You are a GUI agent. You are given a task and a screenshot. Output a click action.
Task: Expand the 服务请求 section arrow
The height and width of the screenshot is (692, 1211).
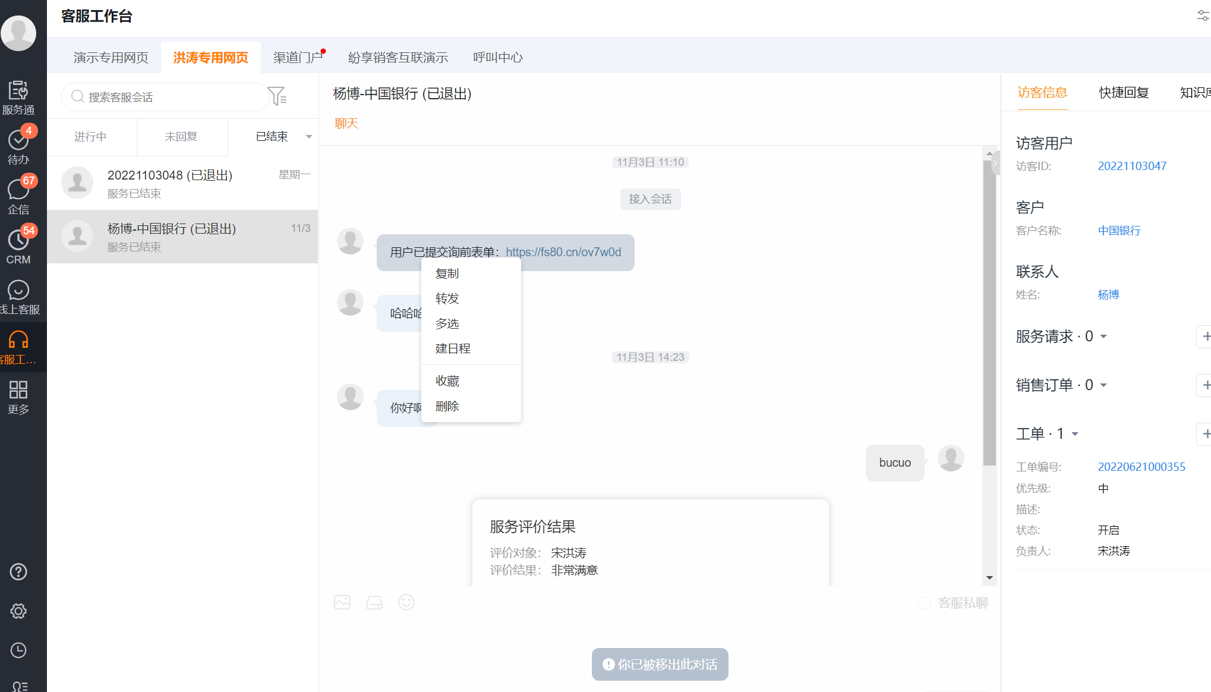tap(1103, 336)
